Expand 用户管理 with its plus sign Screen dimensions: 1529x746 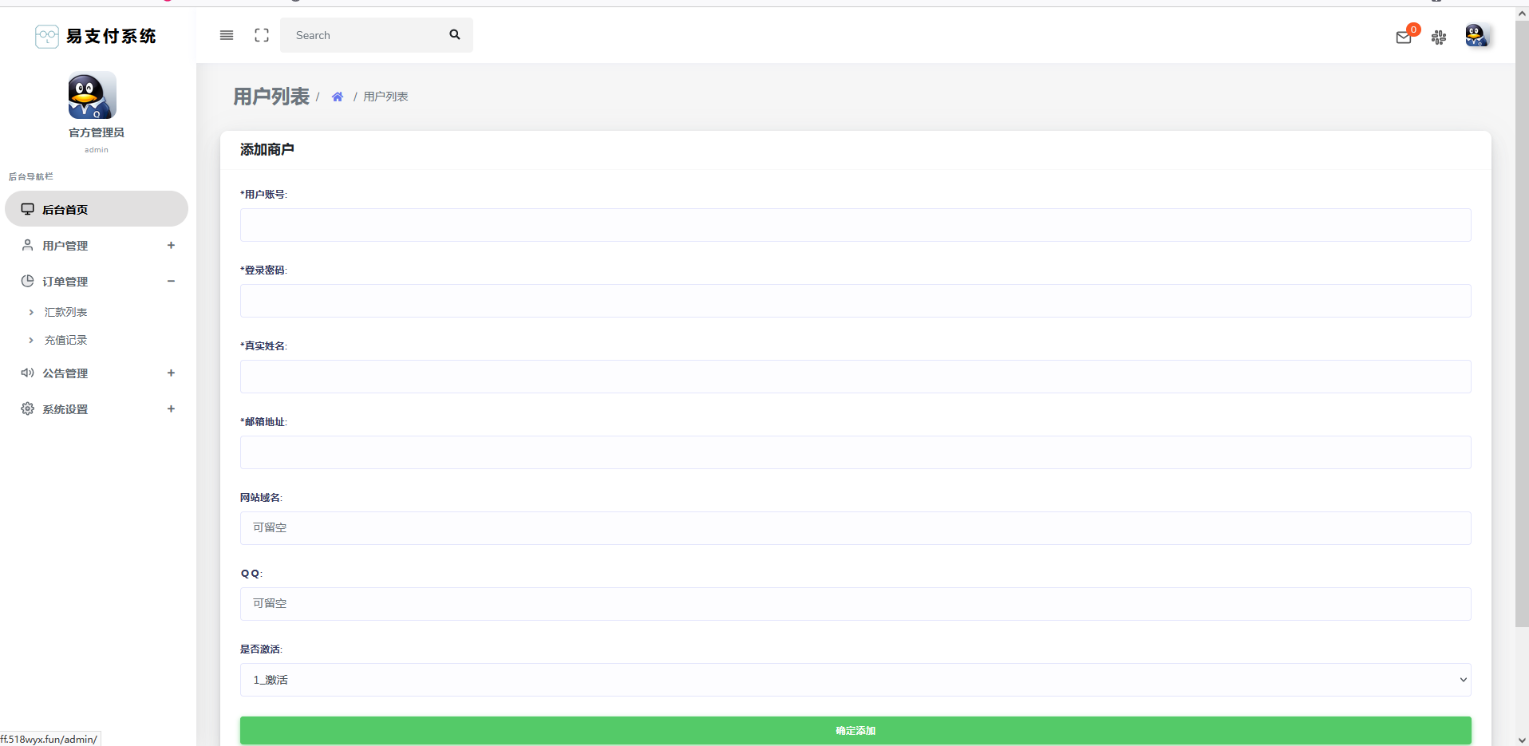[x=171, y=245]
